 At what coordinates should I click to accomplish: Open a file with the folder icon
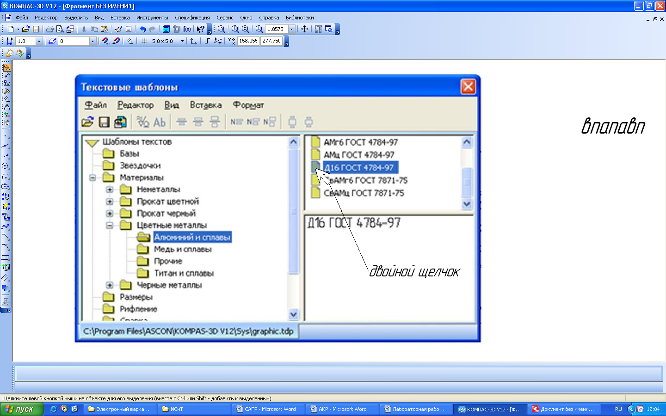tap(26, 29)
